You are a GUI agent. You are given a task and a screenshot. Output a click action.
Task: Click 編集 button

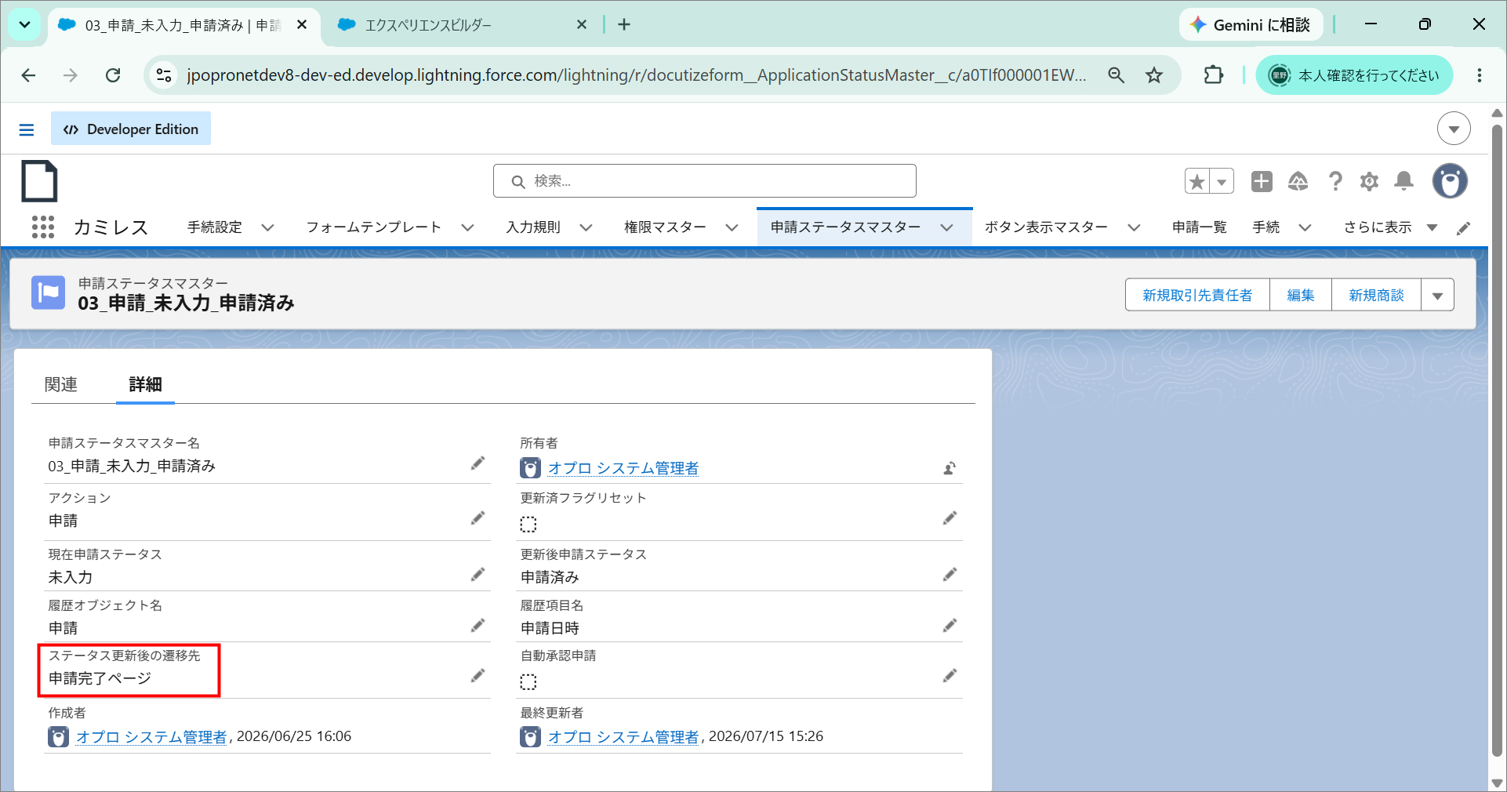coord(1301,296)
